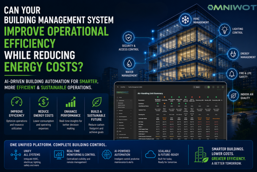Toggle the dark mode switch in dashboard header
The height and width of the screenshot is (172, 257).
tap(207, 87)
